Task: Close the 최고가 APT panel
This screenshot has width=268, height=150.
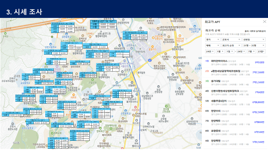Action: pos(264,22)
